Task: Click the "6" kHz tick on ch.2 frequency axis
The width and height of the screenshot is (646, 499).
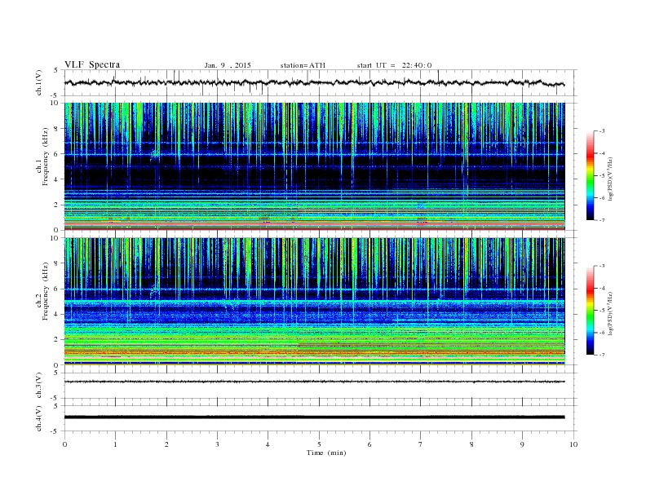Action: pyautogui.click(x=56, y=289)
